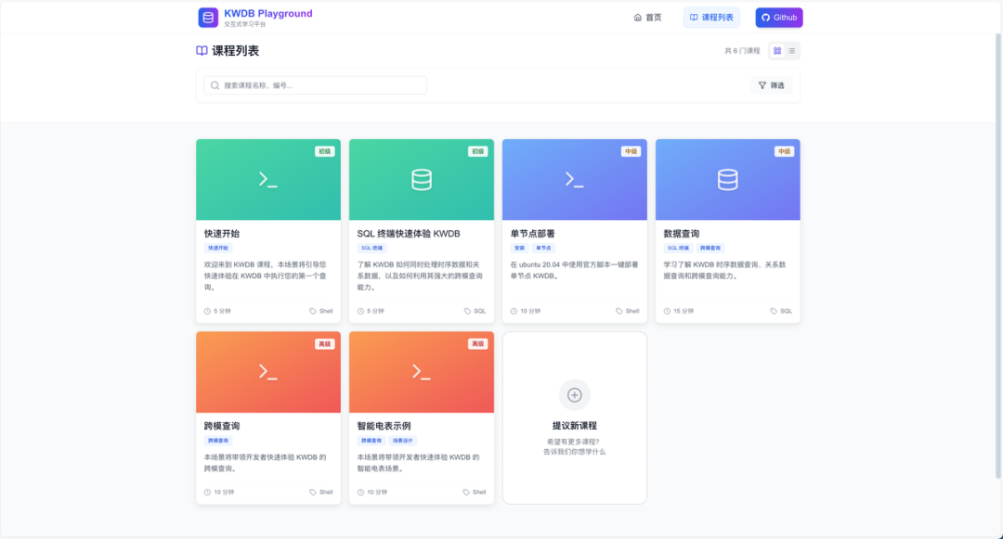The width and height of the screenshot is (1003, 539).
Task: Select the 课程列表 navigation tab
Action: pos(711,18)
